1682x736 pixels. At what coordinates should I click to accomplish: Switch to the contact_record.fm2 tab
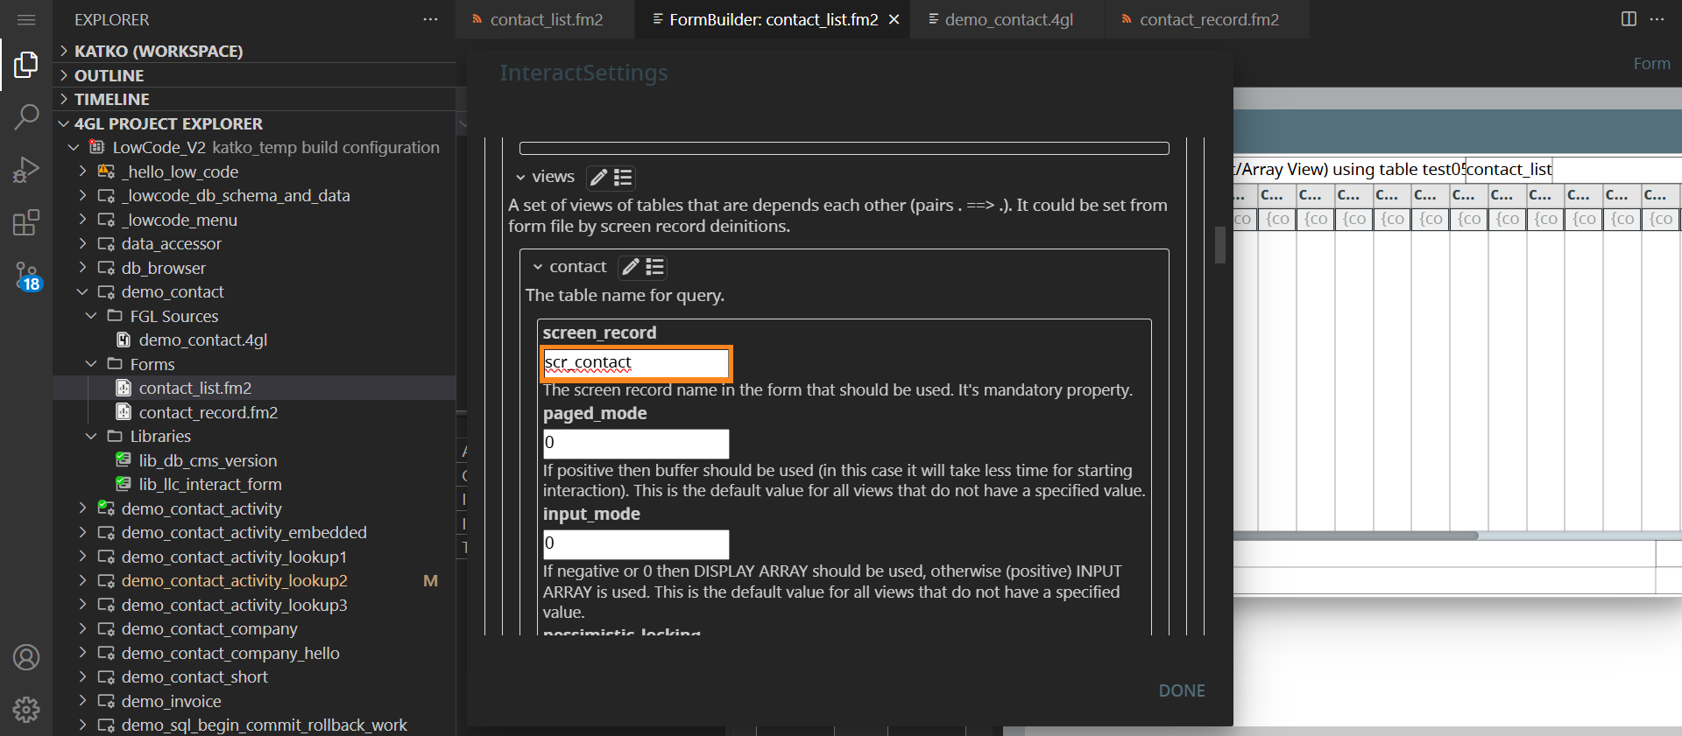click(x=1208, y=19)
